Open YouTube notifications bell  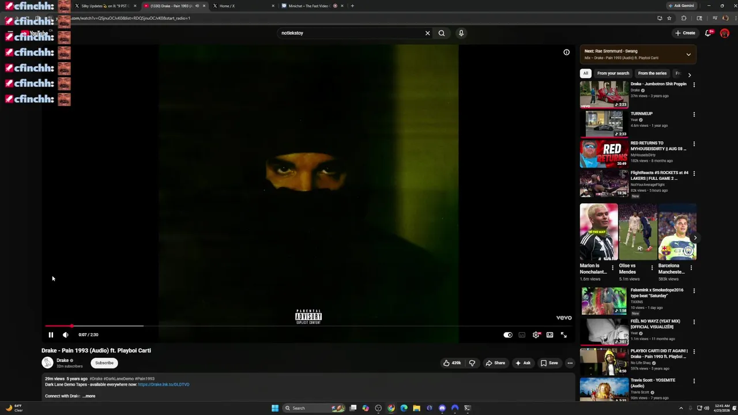click(x=709, y=33)
